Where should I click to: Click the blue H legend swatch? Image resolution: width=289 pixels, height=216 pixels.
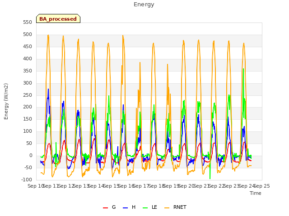(x=125, y=208)
